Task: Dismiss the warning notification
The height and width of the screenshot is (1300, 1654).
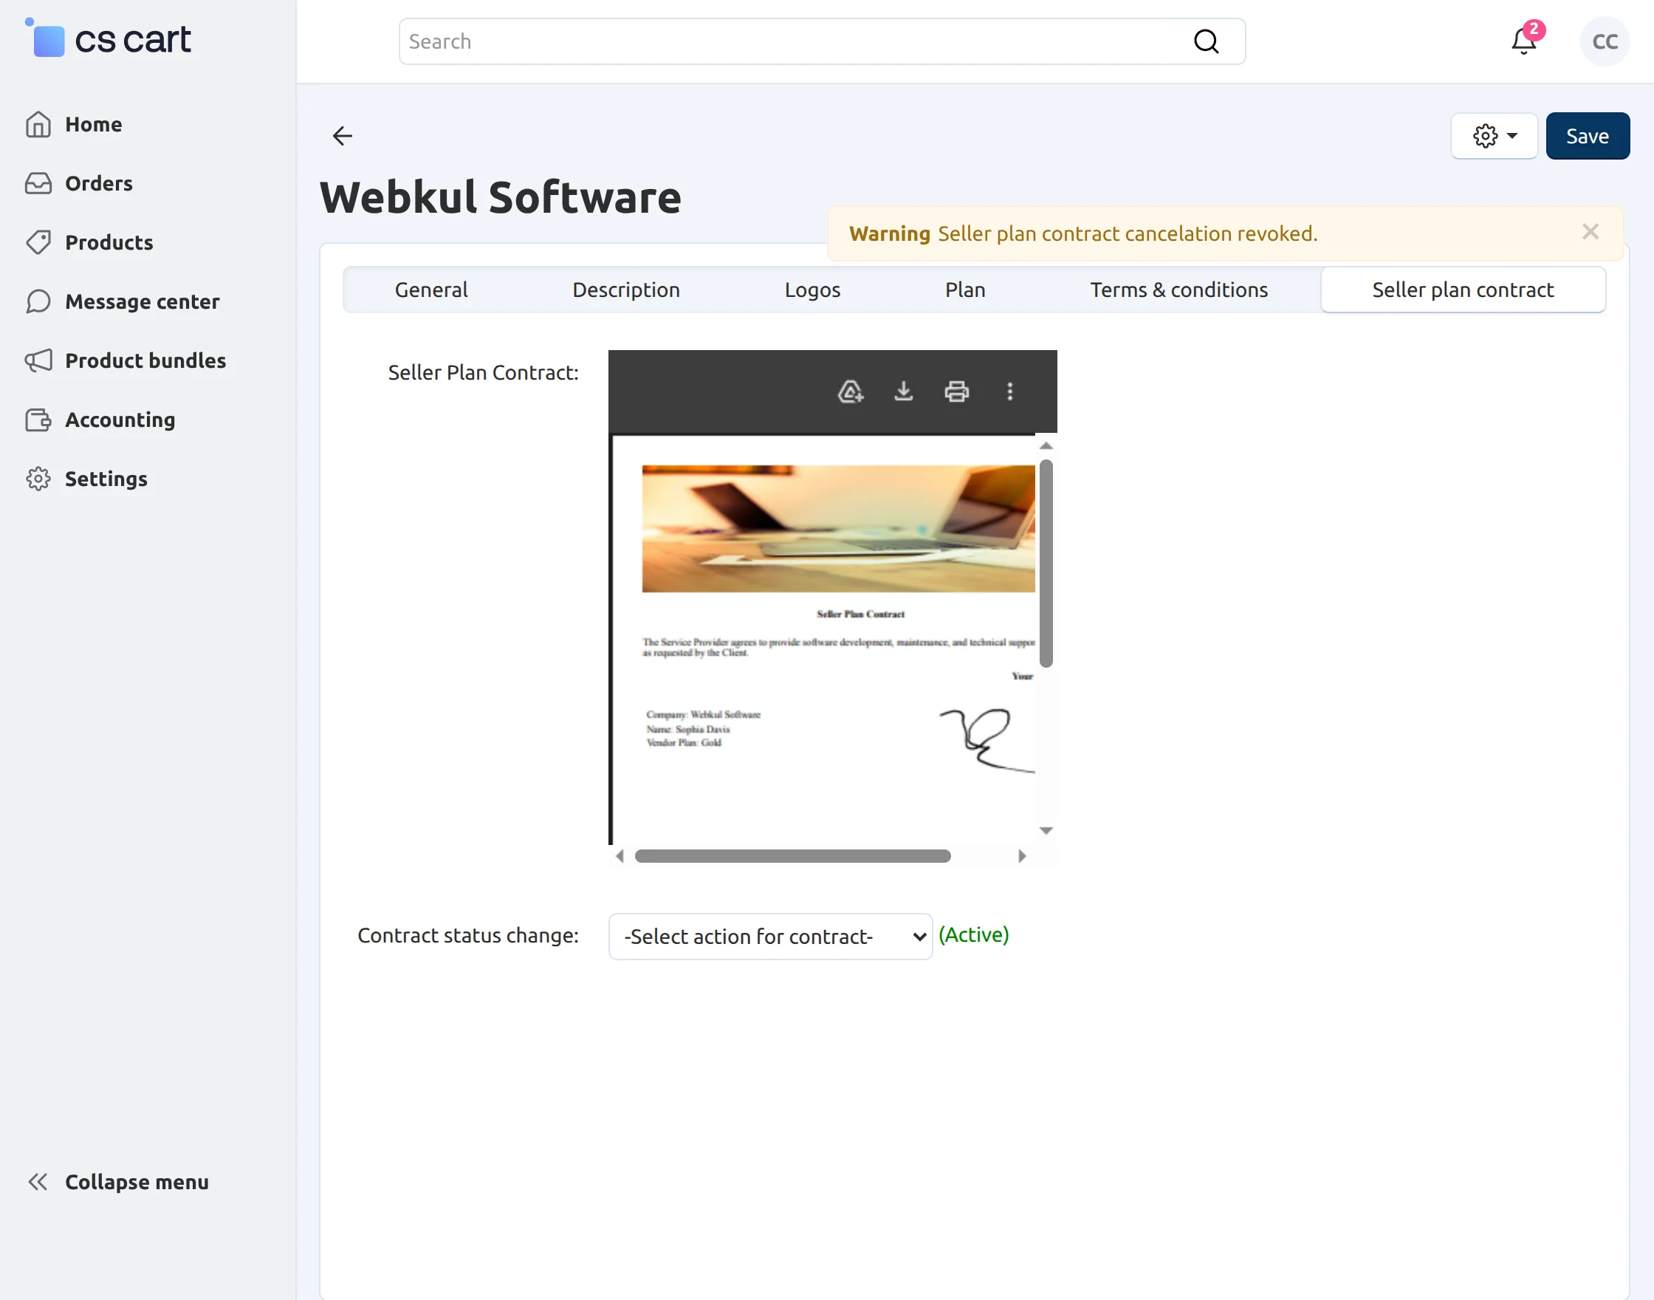Action: 1590,232
